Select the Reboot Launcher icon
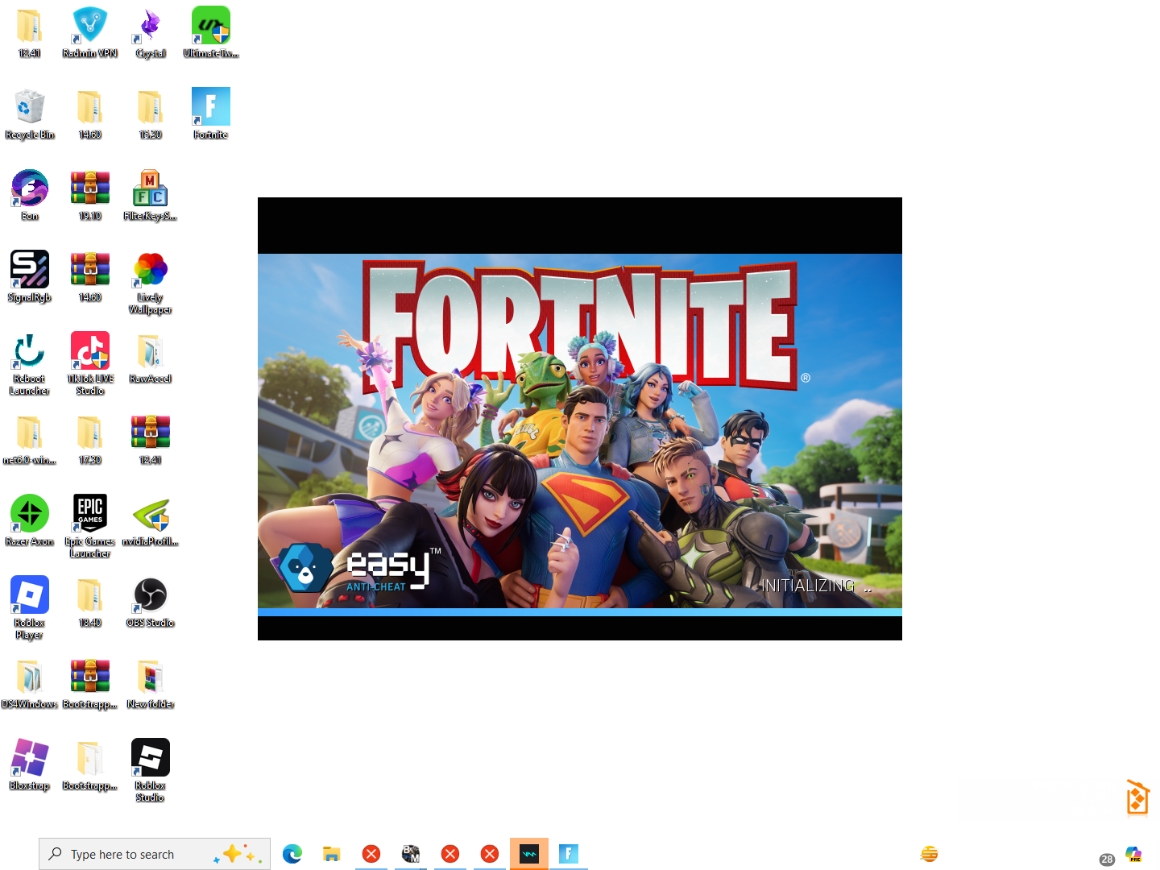The image size is (1160, 870). [x=30, y=363]
